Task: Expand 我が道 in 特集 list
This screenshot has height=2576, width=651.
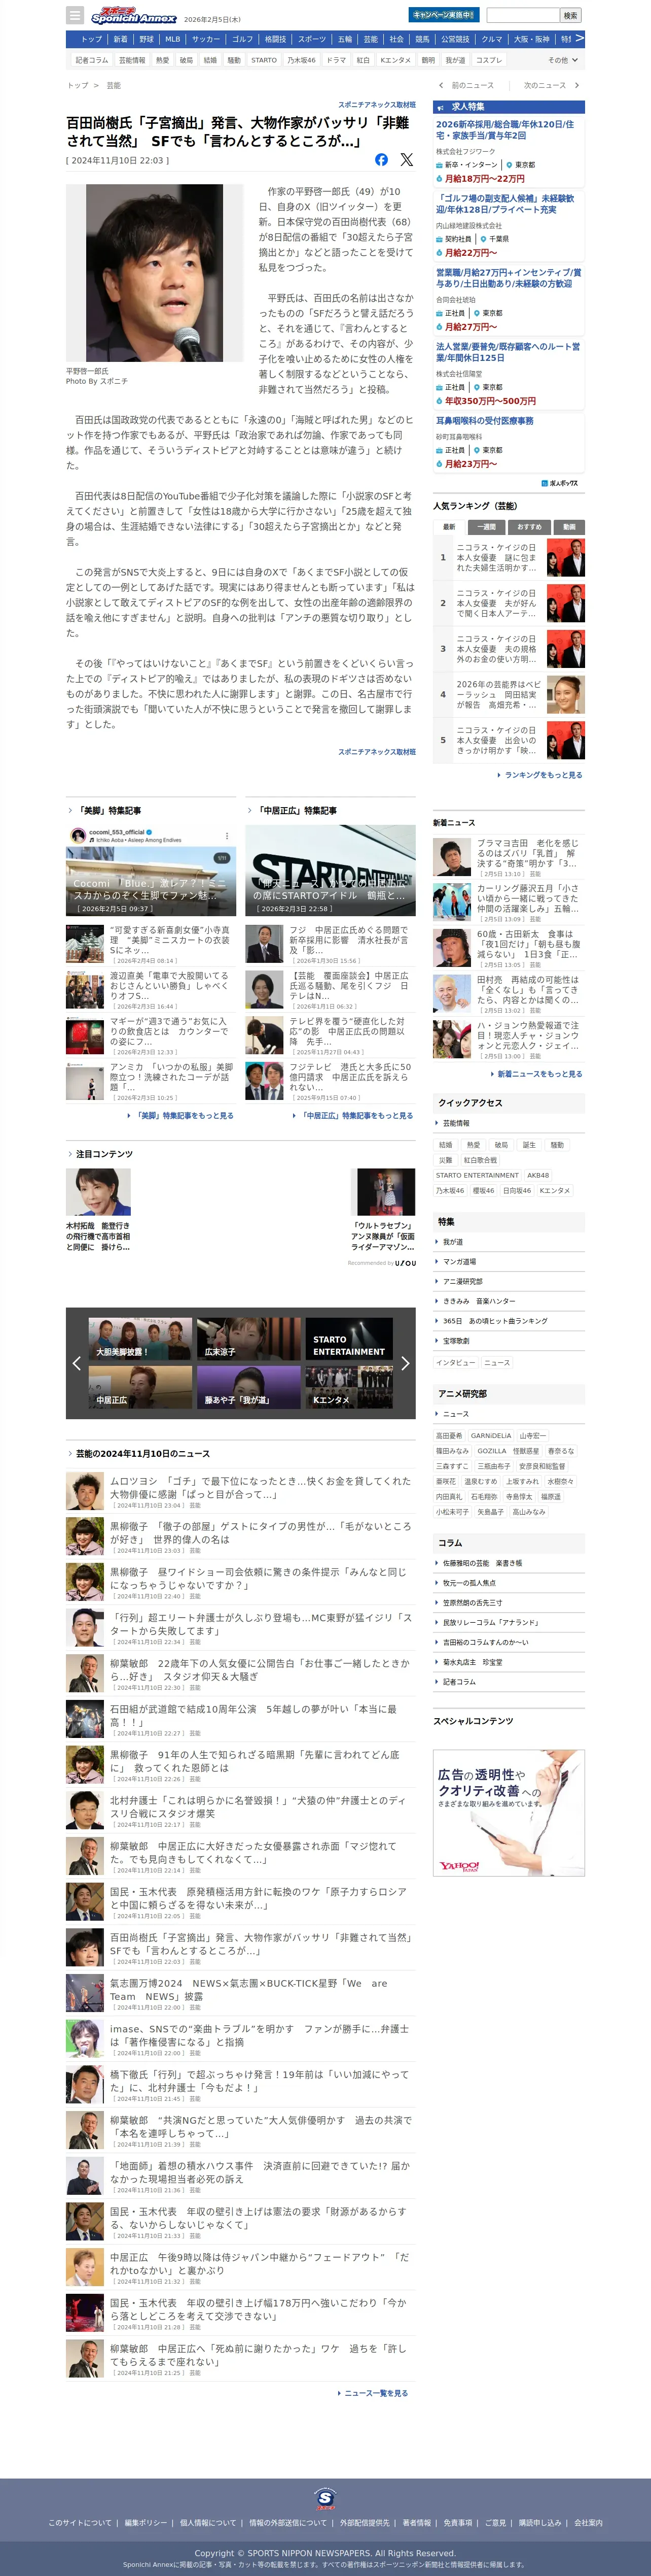Action: (x=509, y=1242)
